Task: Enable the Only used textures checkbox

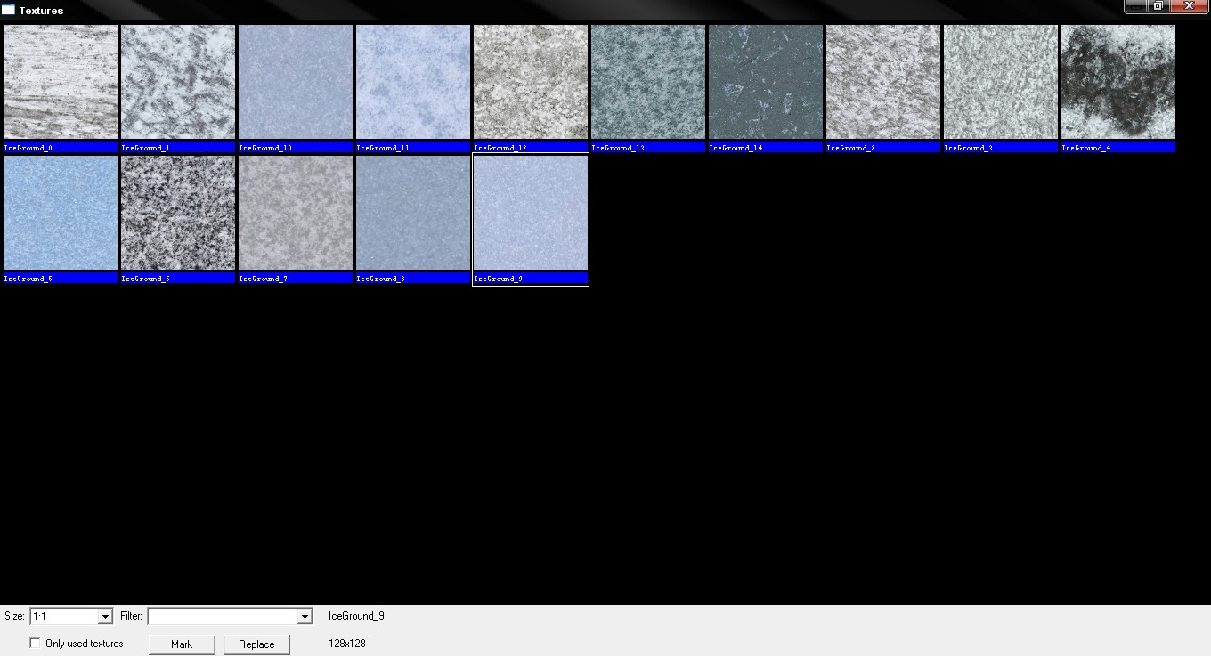Action: 36,644
